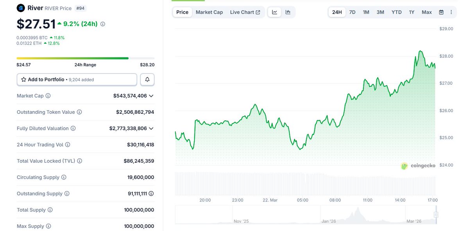
Task: Click the River coin logo
Action: [x=21, y=8]
